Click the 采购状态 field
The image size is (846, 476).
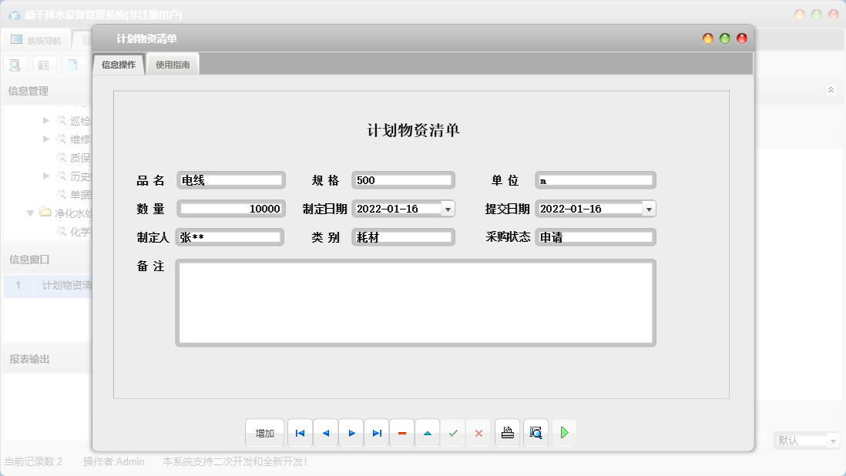click(x=595, y=237)
